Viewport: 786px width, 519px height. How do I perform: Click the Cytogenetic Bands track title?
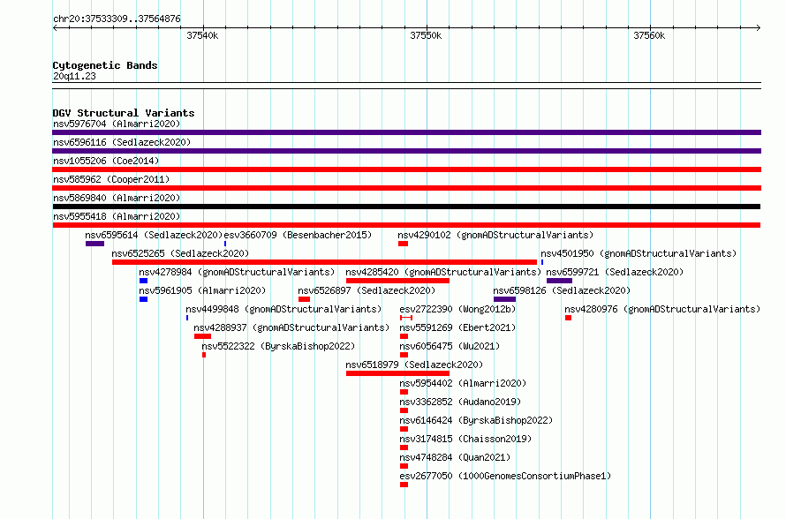point(105,65)
